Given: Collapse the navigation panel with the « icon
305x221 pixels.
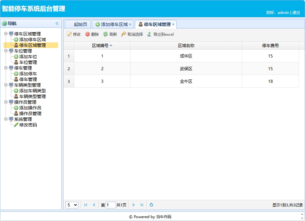Looking at the screenshot, I should point(57,23).
